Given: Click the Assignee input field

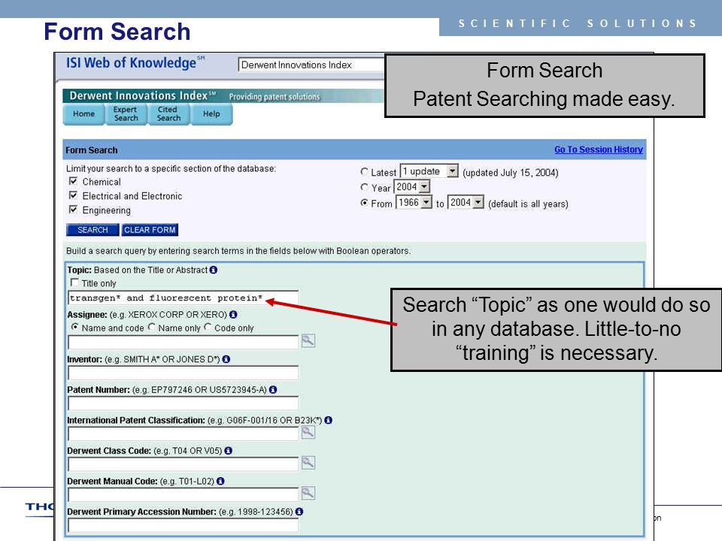Looking at the screenshot, I should tap(184, 342).
